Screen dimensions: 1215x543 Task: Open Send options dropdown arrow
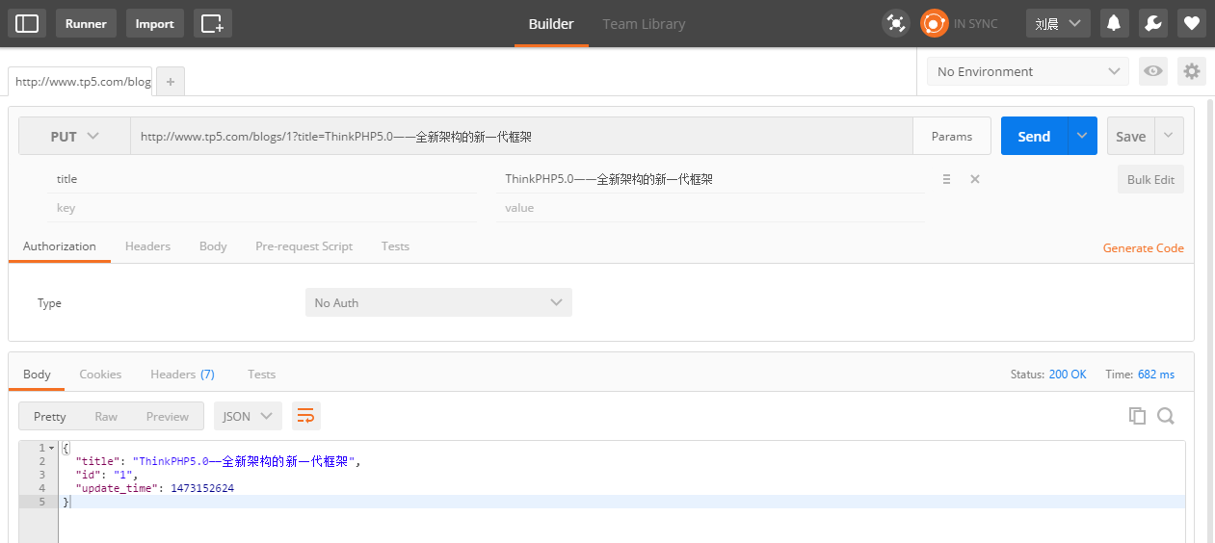(1083, 136)
